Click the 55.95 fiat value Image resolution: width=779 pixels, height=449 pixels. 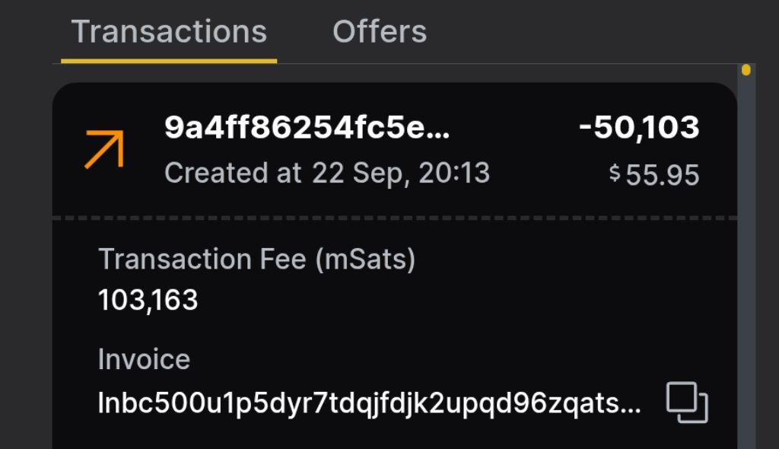pos(662,175)
